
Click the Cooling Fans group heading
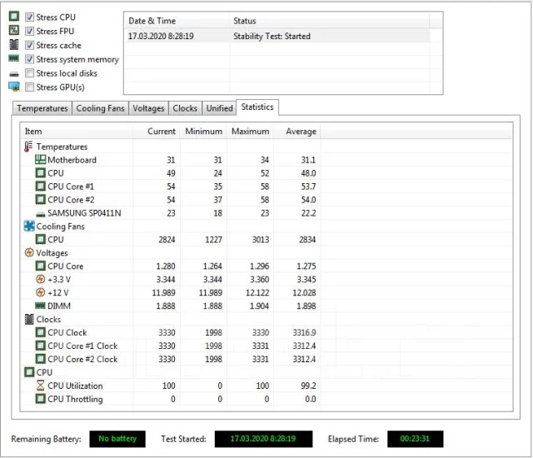click(x=61, y=227)
